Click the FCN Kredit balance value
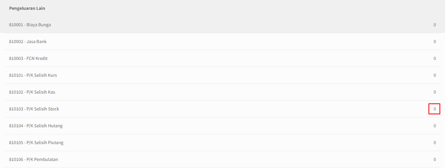 point(434,58)
